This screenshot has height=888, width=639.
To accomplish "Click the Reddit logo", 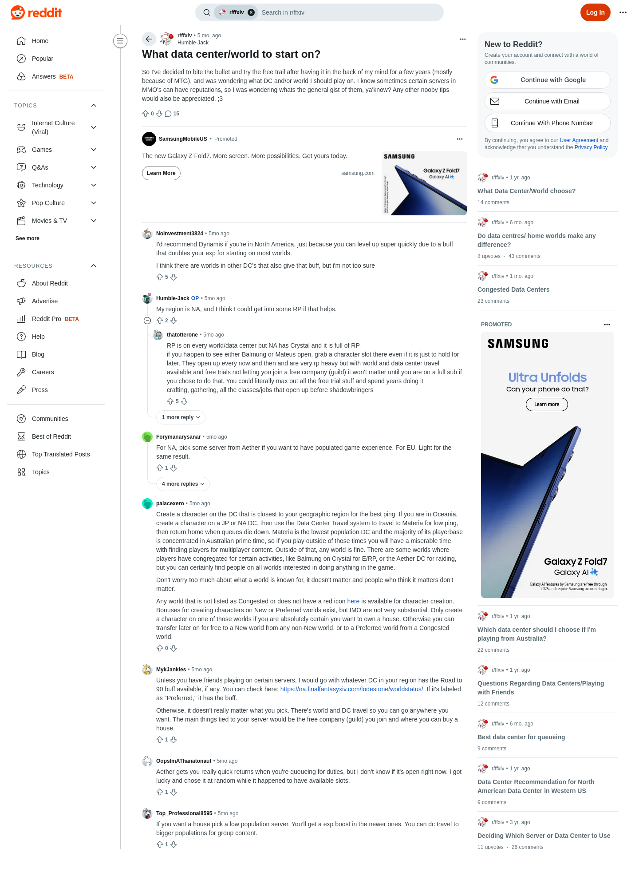I will point(36,12).
